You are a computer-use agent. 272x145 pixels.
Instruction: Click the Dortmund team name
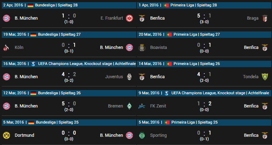pos(24,135)
